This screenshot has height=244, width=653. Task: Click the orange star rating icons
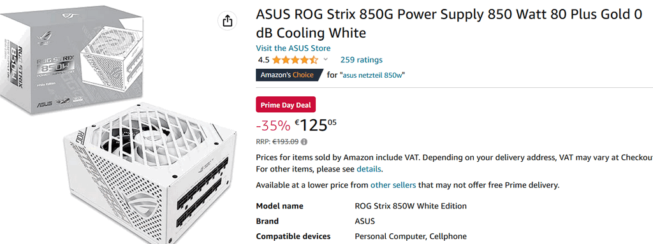click(x=295, y=59)
